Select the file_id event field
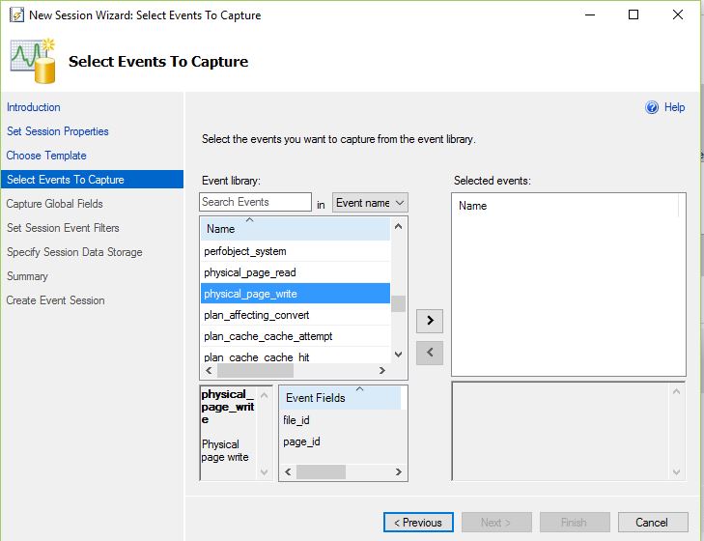Viewport: 704px width, 541px height. click(296, 420)
